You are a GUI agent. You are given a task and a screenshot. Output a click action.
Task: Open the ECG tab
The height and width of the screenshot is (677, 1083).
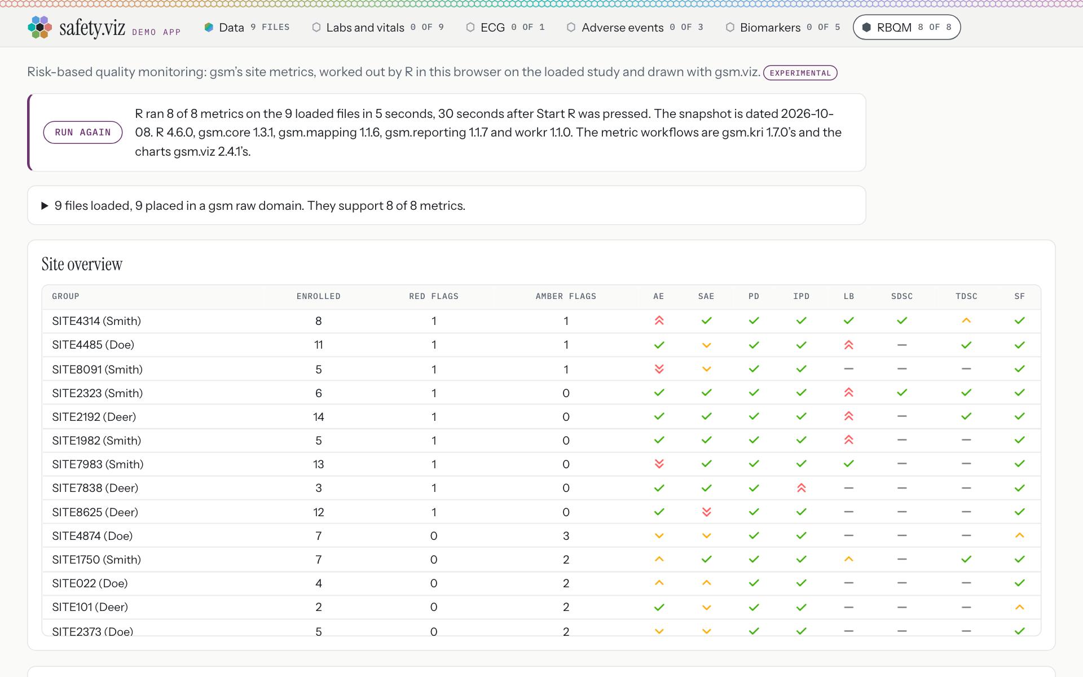click(x=505, y=27)
